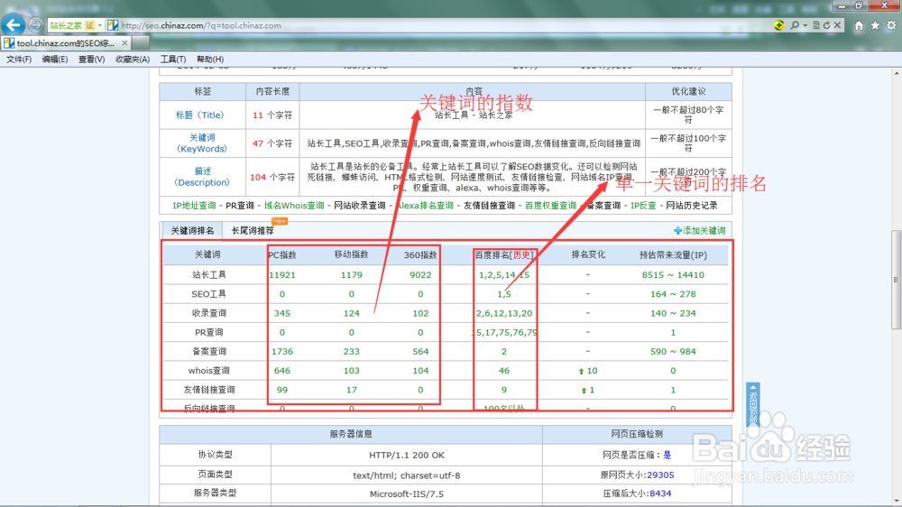This screenshot has width=902, height=507.
Task: Open the IP地址查询 link
Action: [x=194, y=206]
